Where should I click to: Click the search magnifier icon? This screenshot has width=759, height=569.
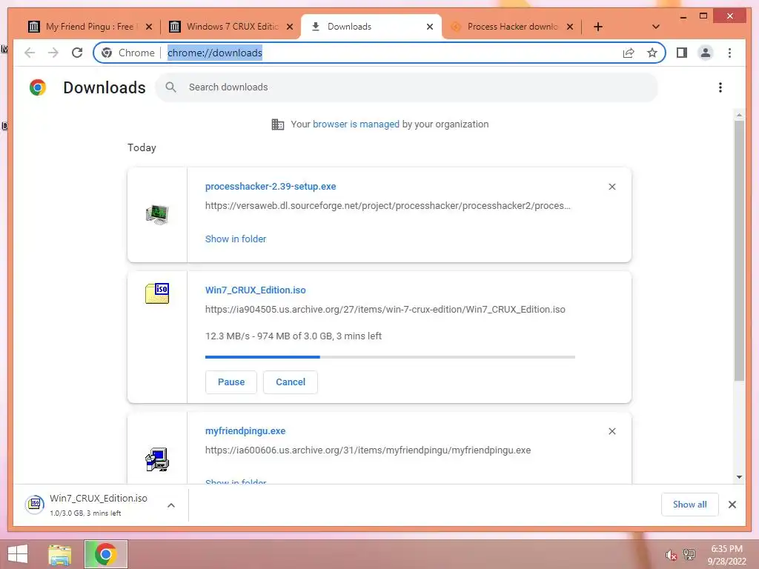pos(170,87)
